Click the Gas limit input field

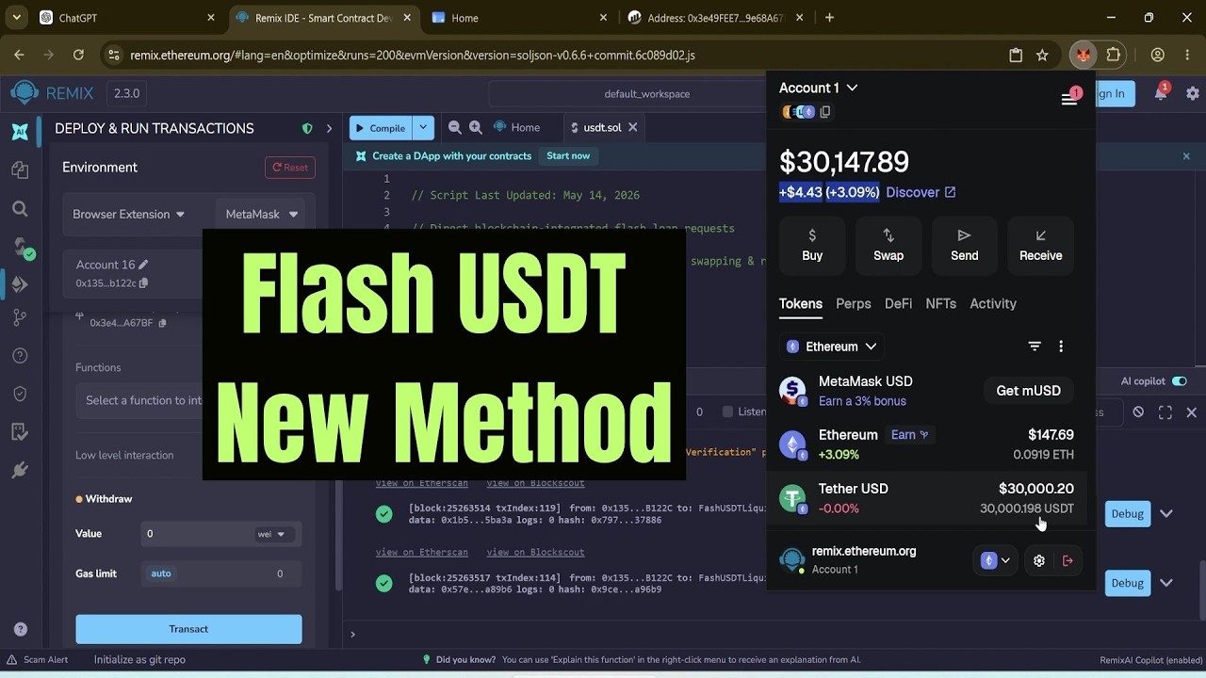point(221,573)
